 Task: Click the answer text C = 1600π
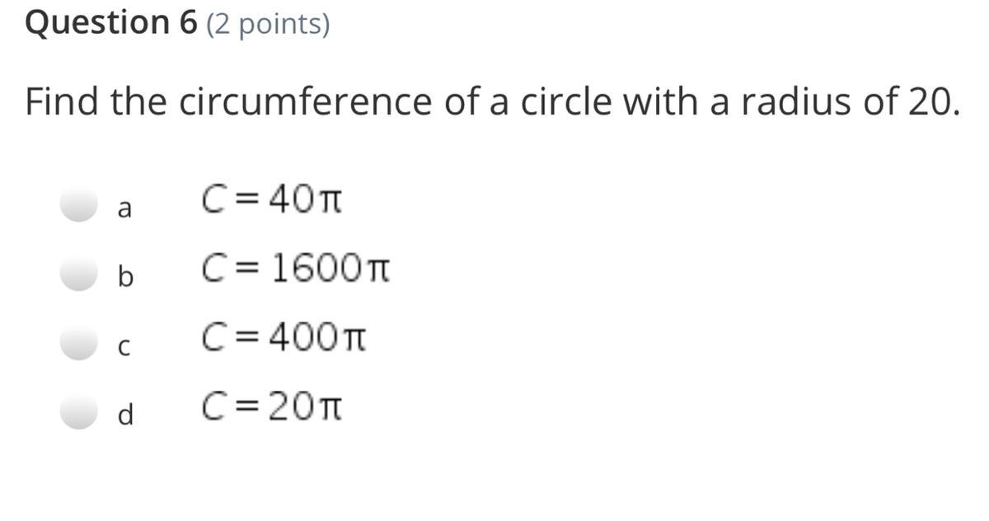point(296,268)
